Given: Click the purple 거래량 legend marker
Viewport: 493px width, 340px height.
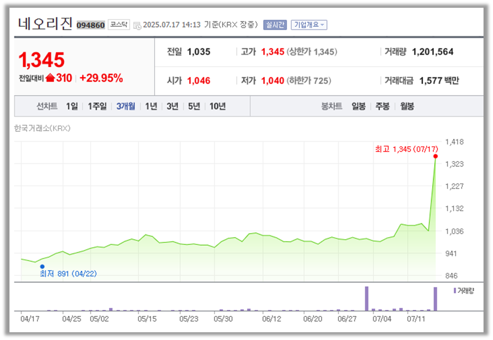Looking at the screenshot, I should 455,290.
